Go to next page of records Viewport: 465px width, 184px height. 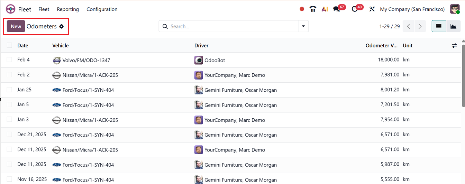coord(420,26)
